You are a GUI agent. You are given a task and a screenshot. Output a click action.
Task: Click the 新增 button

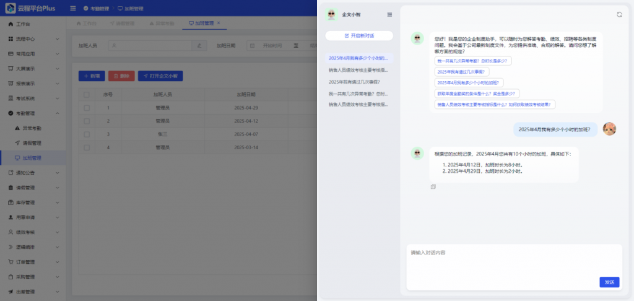click(x=92, y=76)
